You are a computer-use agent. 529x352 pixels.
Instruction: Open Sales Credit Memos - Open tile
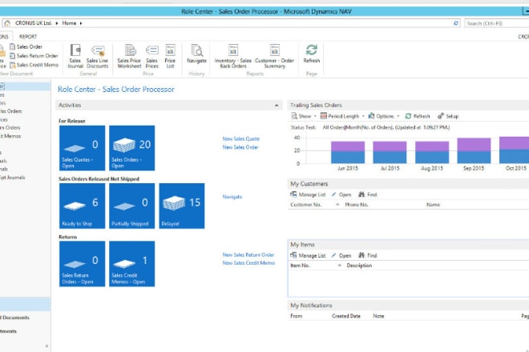coord(132,264)
